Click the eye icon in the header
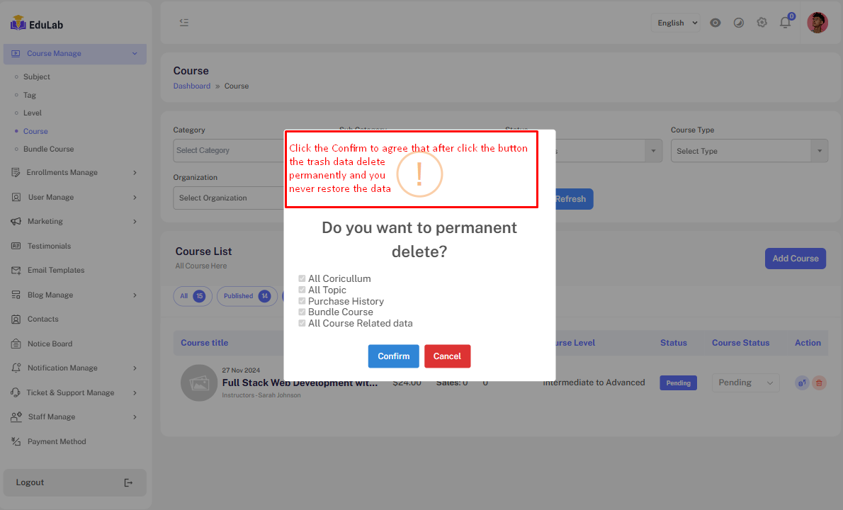The width and height of the screenshot is (843, 510). 715,23
